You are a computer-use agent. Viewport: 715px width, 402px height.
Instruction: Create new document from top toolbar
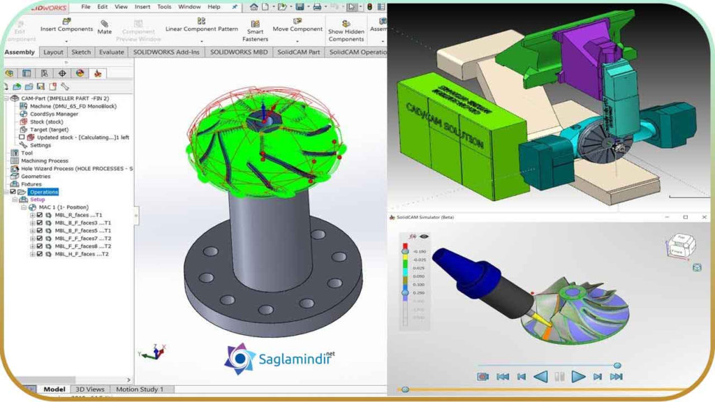click(x=265, y=7)
